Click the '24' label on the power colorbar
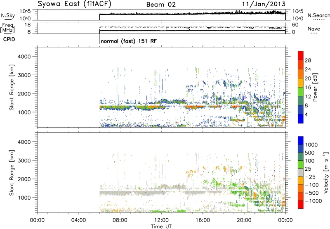Image resolution: width=330 pixels, height=229 pixels. pyautogui.click(x=308, y=69)
